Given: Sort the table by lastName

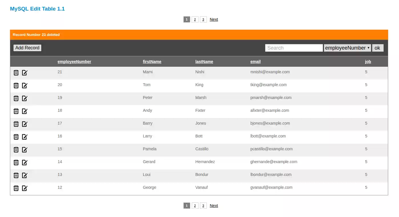Looking at the screenshot, I should tap(204, 61).
